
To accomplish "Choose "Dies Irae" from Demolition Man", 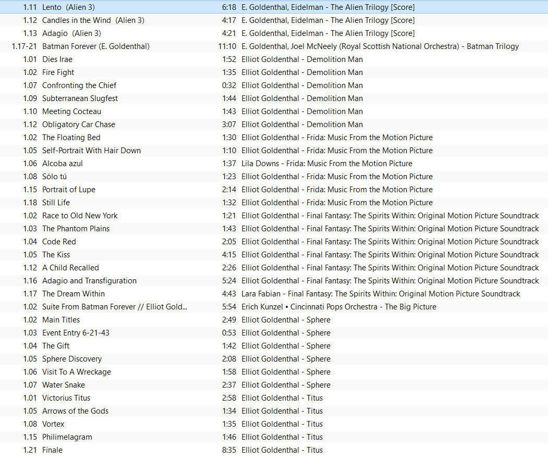I will click(57, 59).
